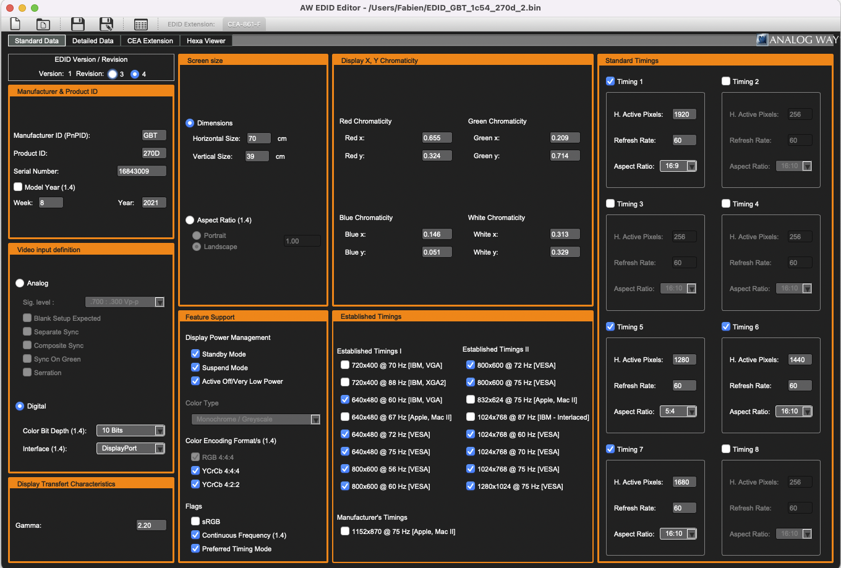Open Timing 7 Aspect Ratio dropdown
Screen dimensions: 841x568
point(678,534)
